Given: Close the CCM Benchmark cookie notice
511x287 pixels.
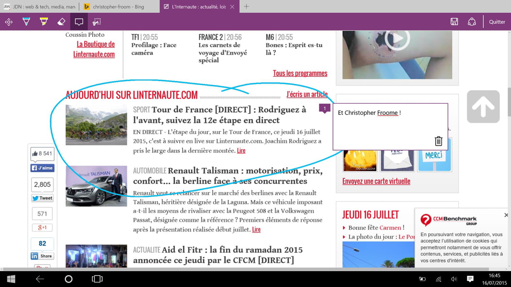Looking at the screenshot, I should click(506, 215).
